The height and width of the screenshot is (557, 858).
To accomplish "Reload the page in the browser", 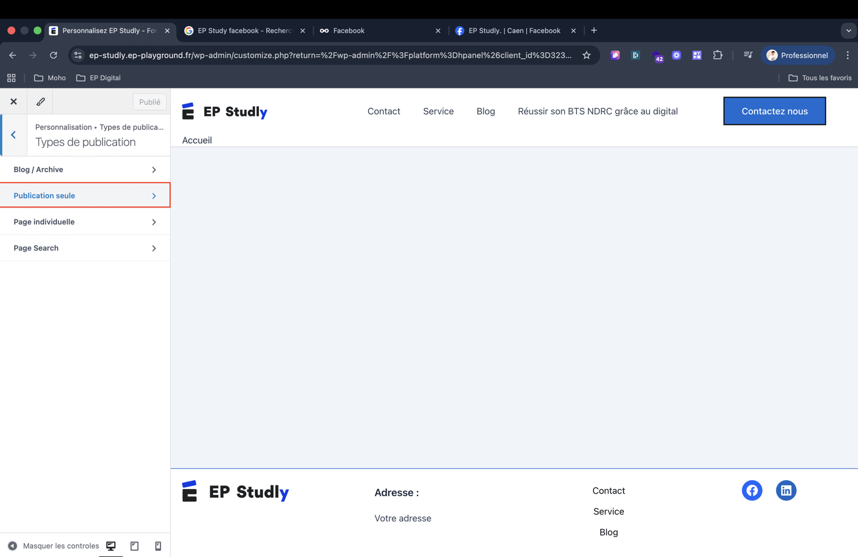I will point(54,55).
